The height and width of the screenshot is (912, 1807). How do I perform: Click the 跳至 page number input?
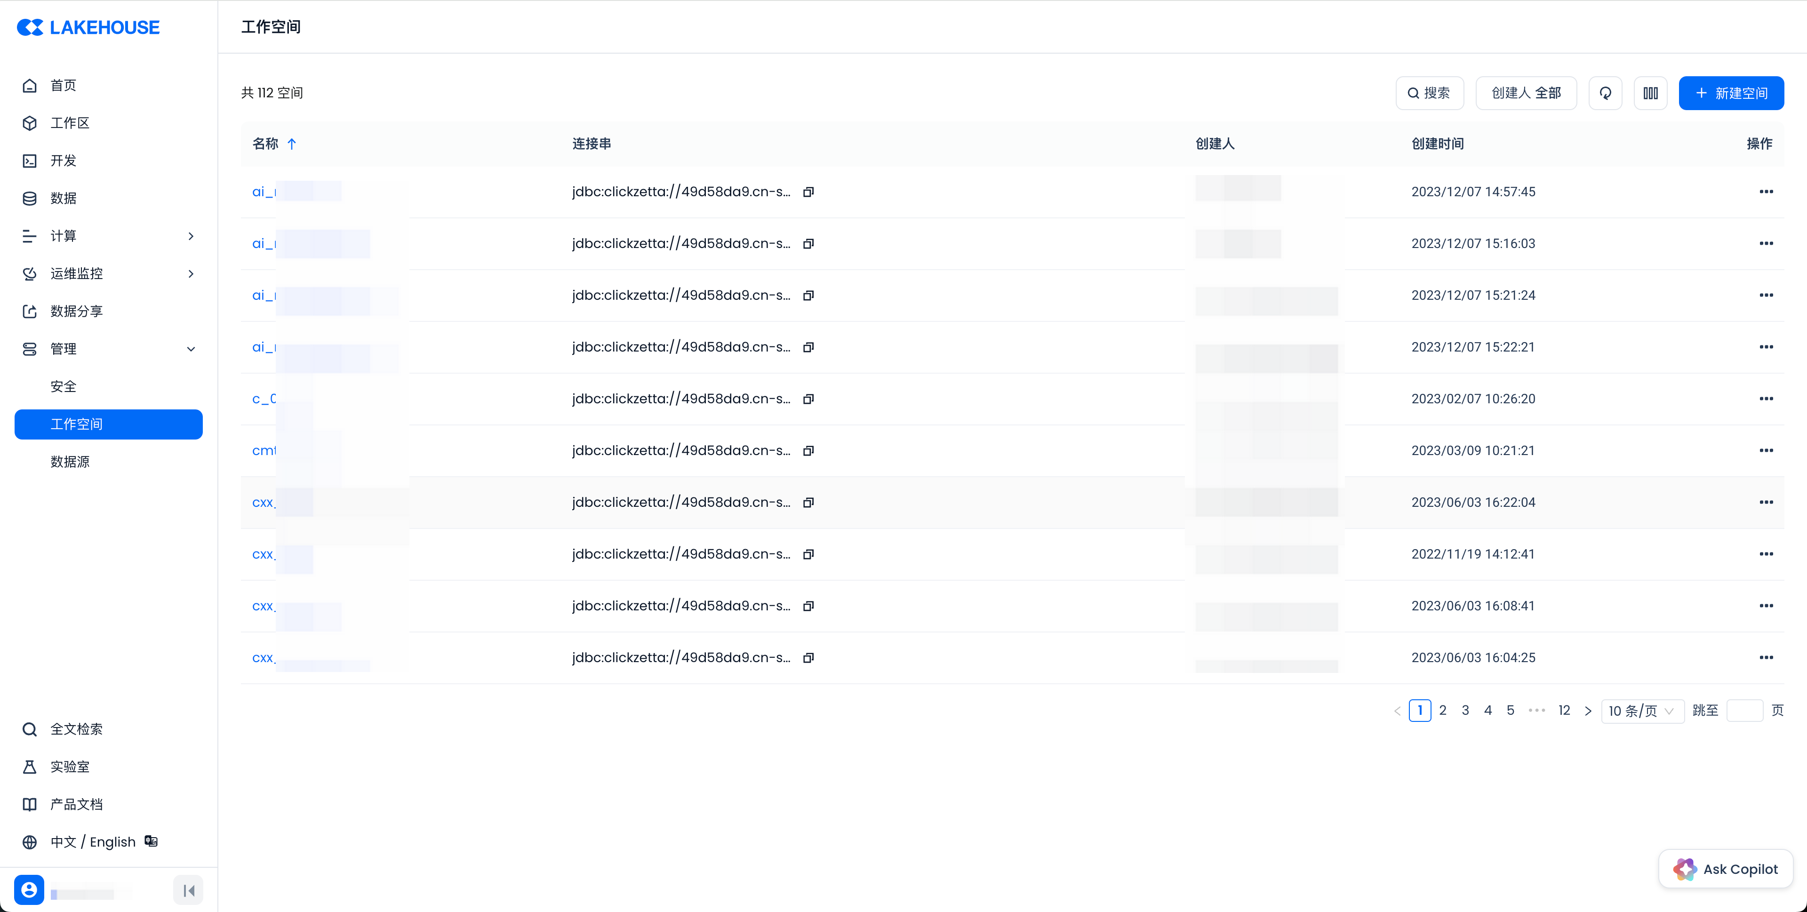point(1744,711)
